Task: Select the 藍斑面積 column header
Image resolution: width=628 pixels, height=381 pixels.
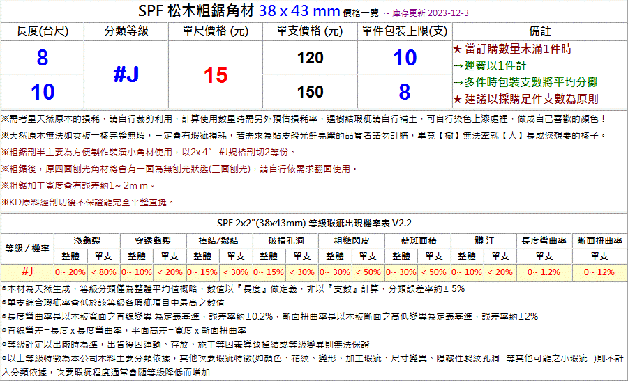Action: coord(418,241)
